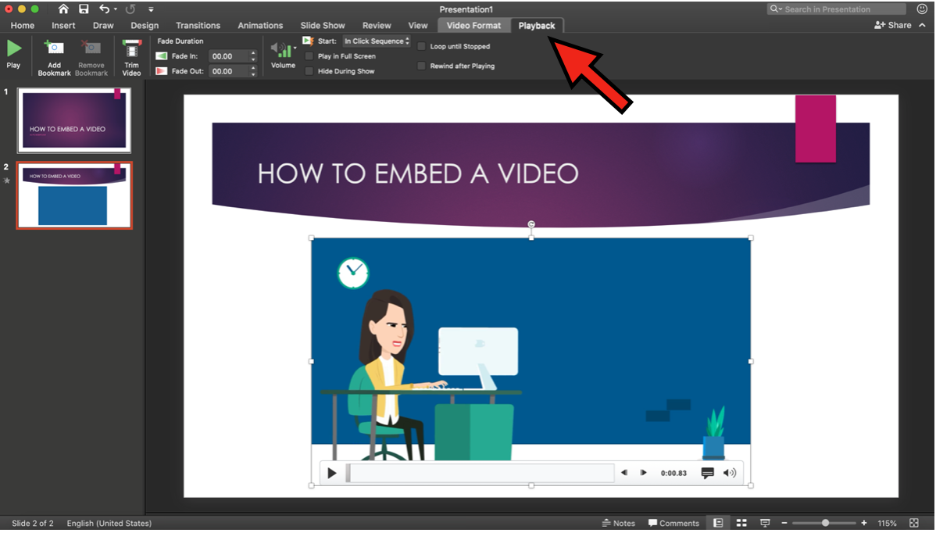The height and width of the screenshot is (533, 936).
Task: Open the Start In Click Sequence dropdown
Action: point(377,41)
